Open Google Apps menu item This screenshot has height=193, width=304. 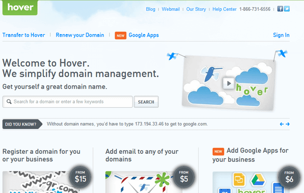click(x=144, y=35)
